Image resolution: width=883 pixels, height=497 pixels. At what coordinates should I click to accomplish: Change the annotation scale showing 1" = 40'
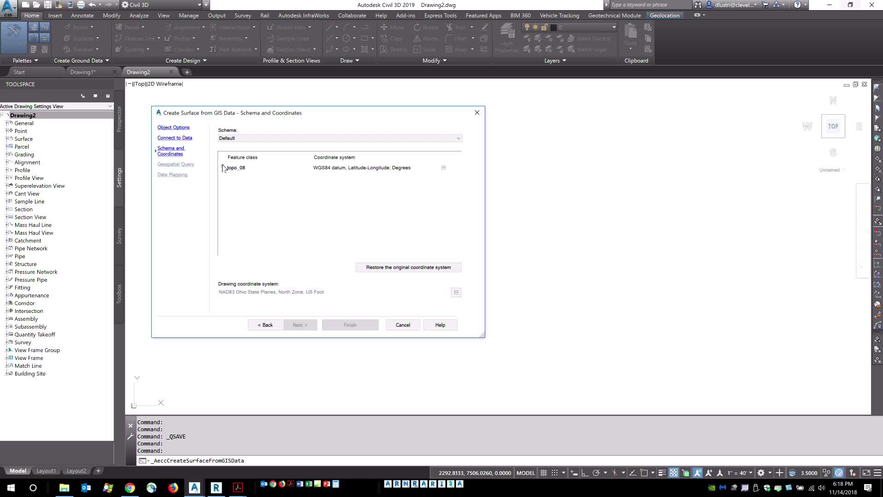pos(738,473)
